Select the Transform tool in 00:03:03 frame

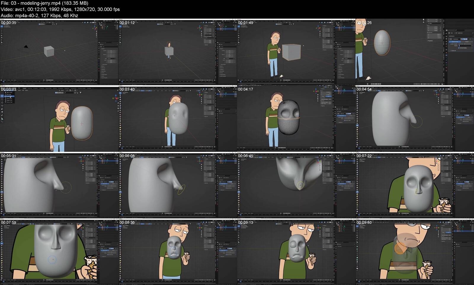[2, 112]
